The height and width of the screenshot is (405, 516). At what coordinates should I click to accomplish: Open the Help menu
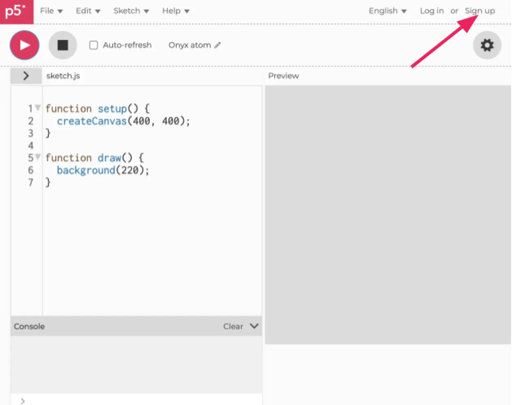click(175, 11)
